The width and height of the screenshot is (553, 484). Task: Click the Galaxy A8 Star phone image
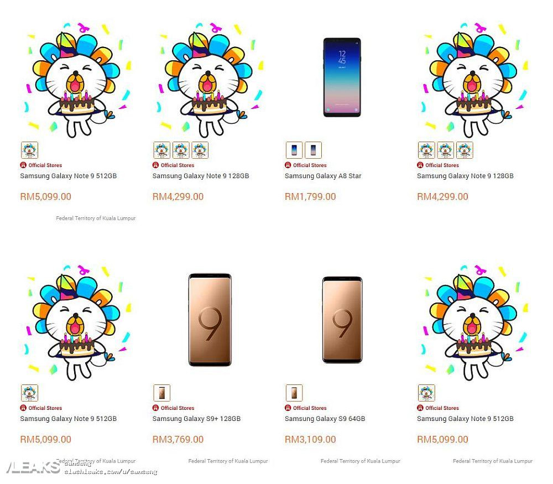pos(342,77)
